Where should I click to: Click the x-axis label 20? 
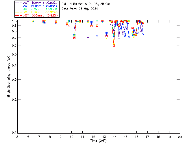click(x=180, y=137)
